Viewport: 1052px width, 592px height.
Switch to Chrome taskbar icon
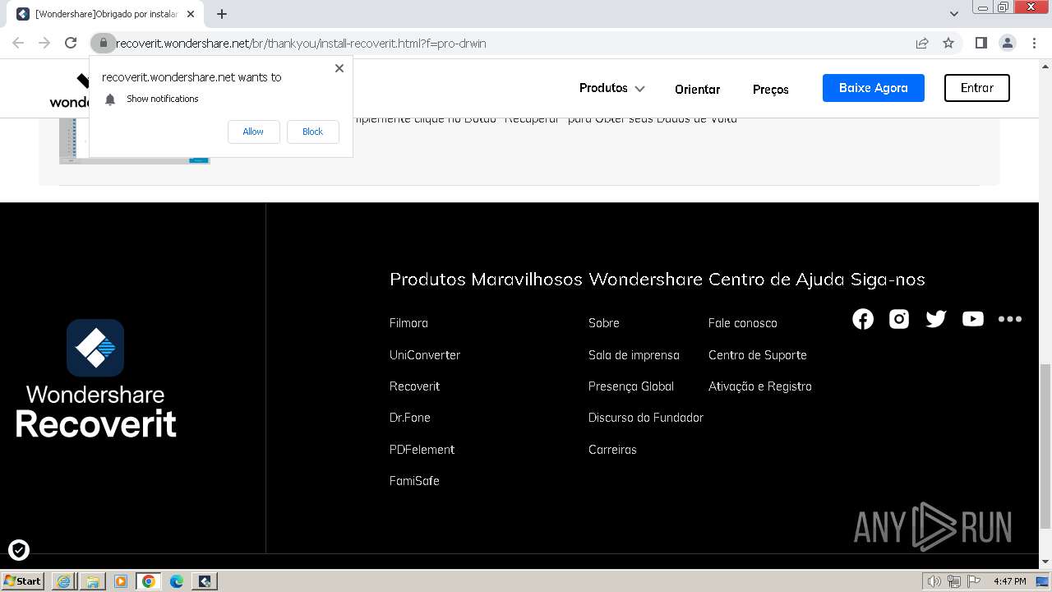pyautogui.click(x=149, y=581)
